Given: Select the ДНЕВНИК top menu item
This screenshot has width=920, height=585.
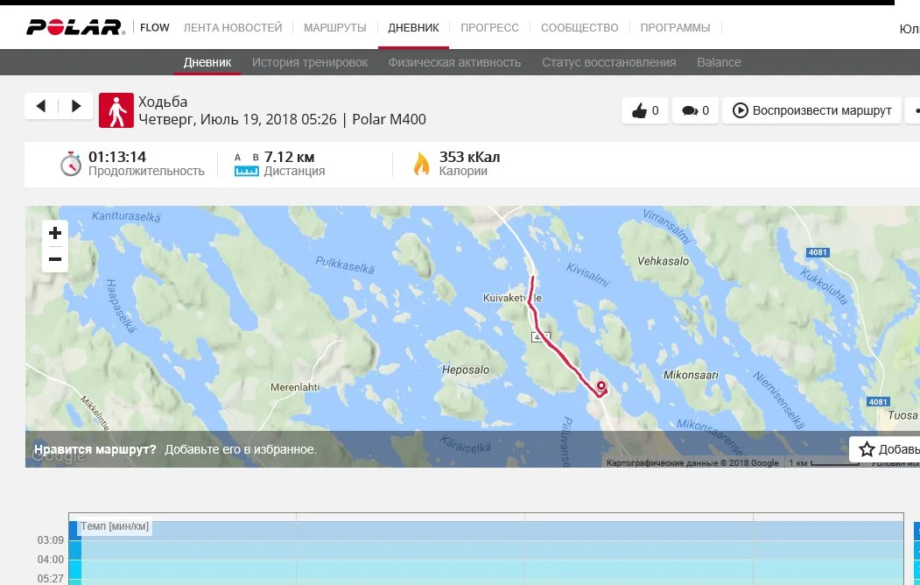Looking at the screenshot, I should tap(414, 27).
